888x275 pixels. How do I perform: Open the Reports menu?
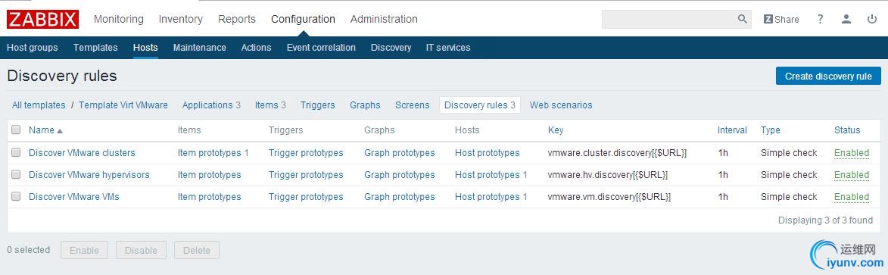point(237,19)
